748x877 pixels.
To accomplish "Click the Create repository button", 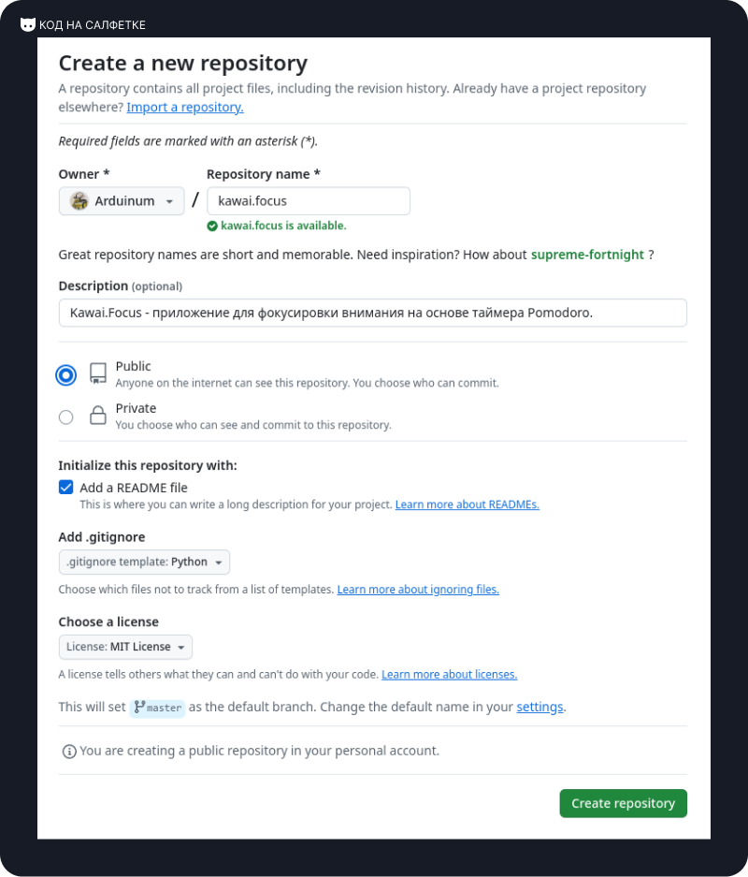I will pyautogui.click(x=624, y=804).
